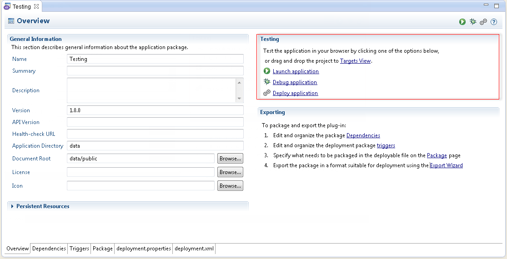Click the Deploy gears icon in header toolbar

(x=483, y=22)
